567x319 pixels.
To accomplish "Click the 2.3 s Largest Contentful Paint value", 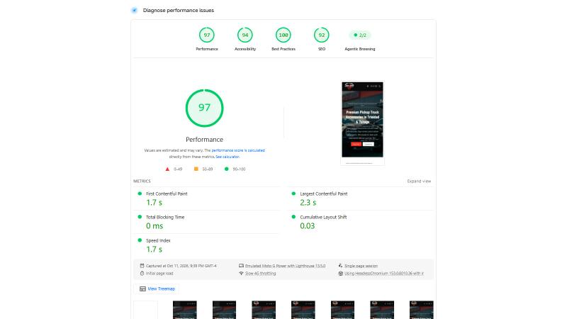I will [x=308, y=203].
